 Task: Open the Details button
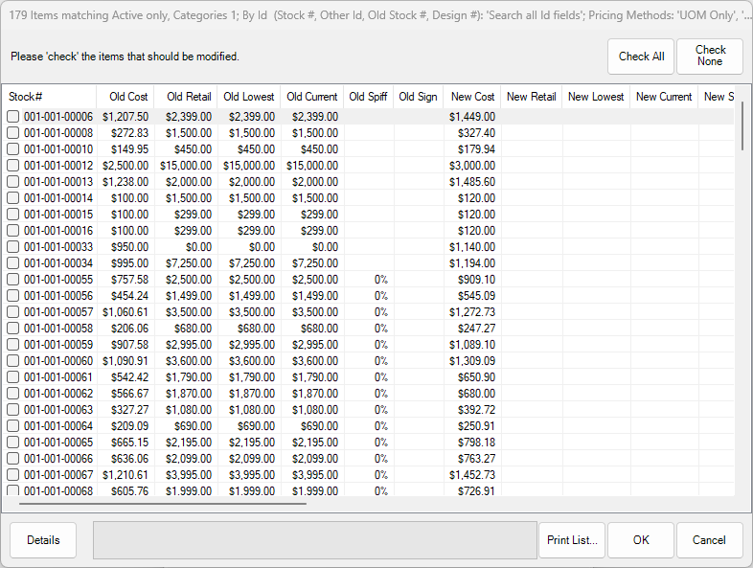pyautogui.click(x=43, y=540)
